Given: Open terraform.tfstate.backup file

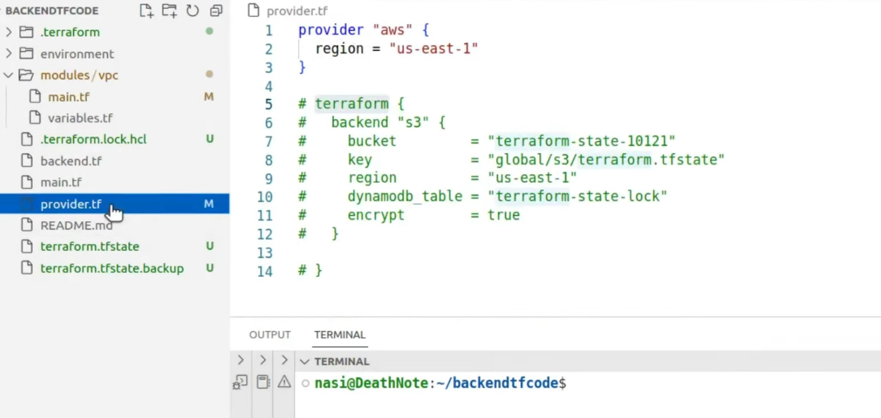Looking at the screenshot, I should click(112, 268).
